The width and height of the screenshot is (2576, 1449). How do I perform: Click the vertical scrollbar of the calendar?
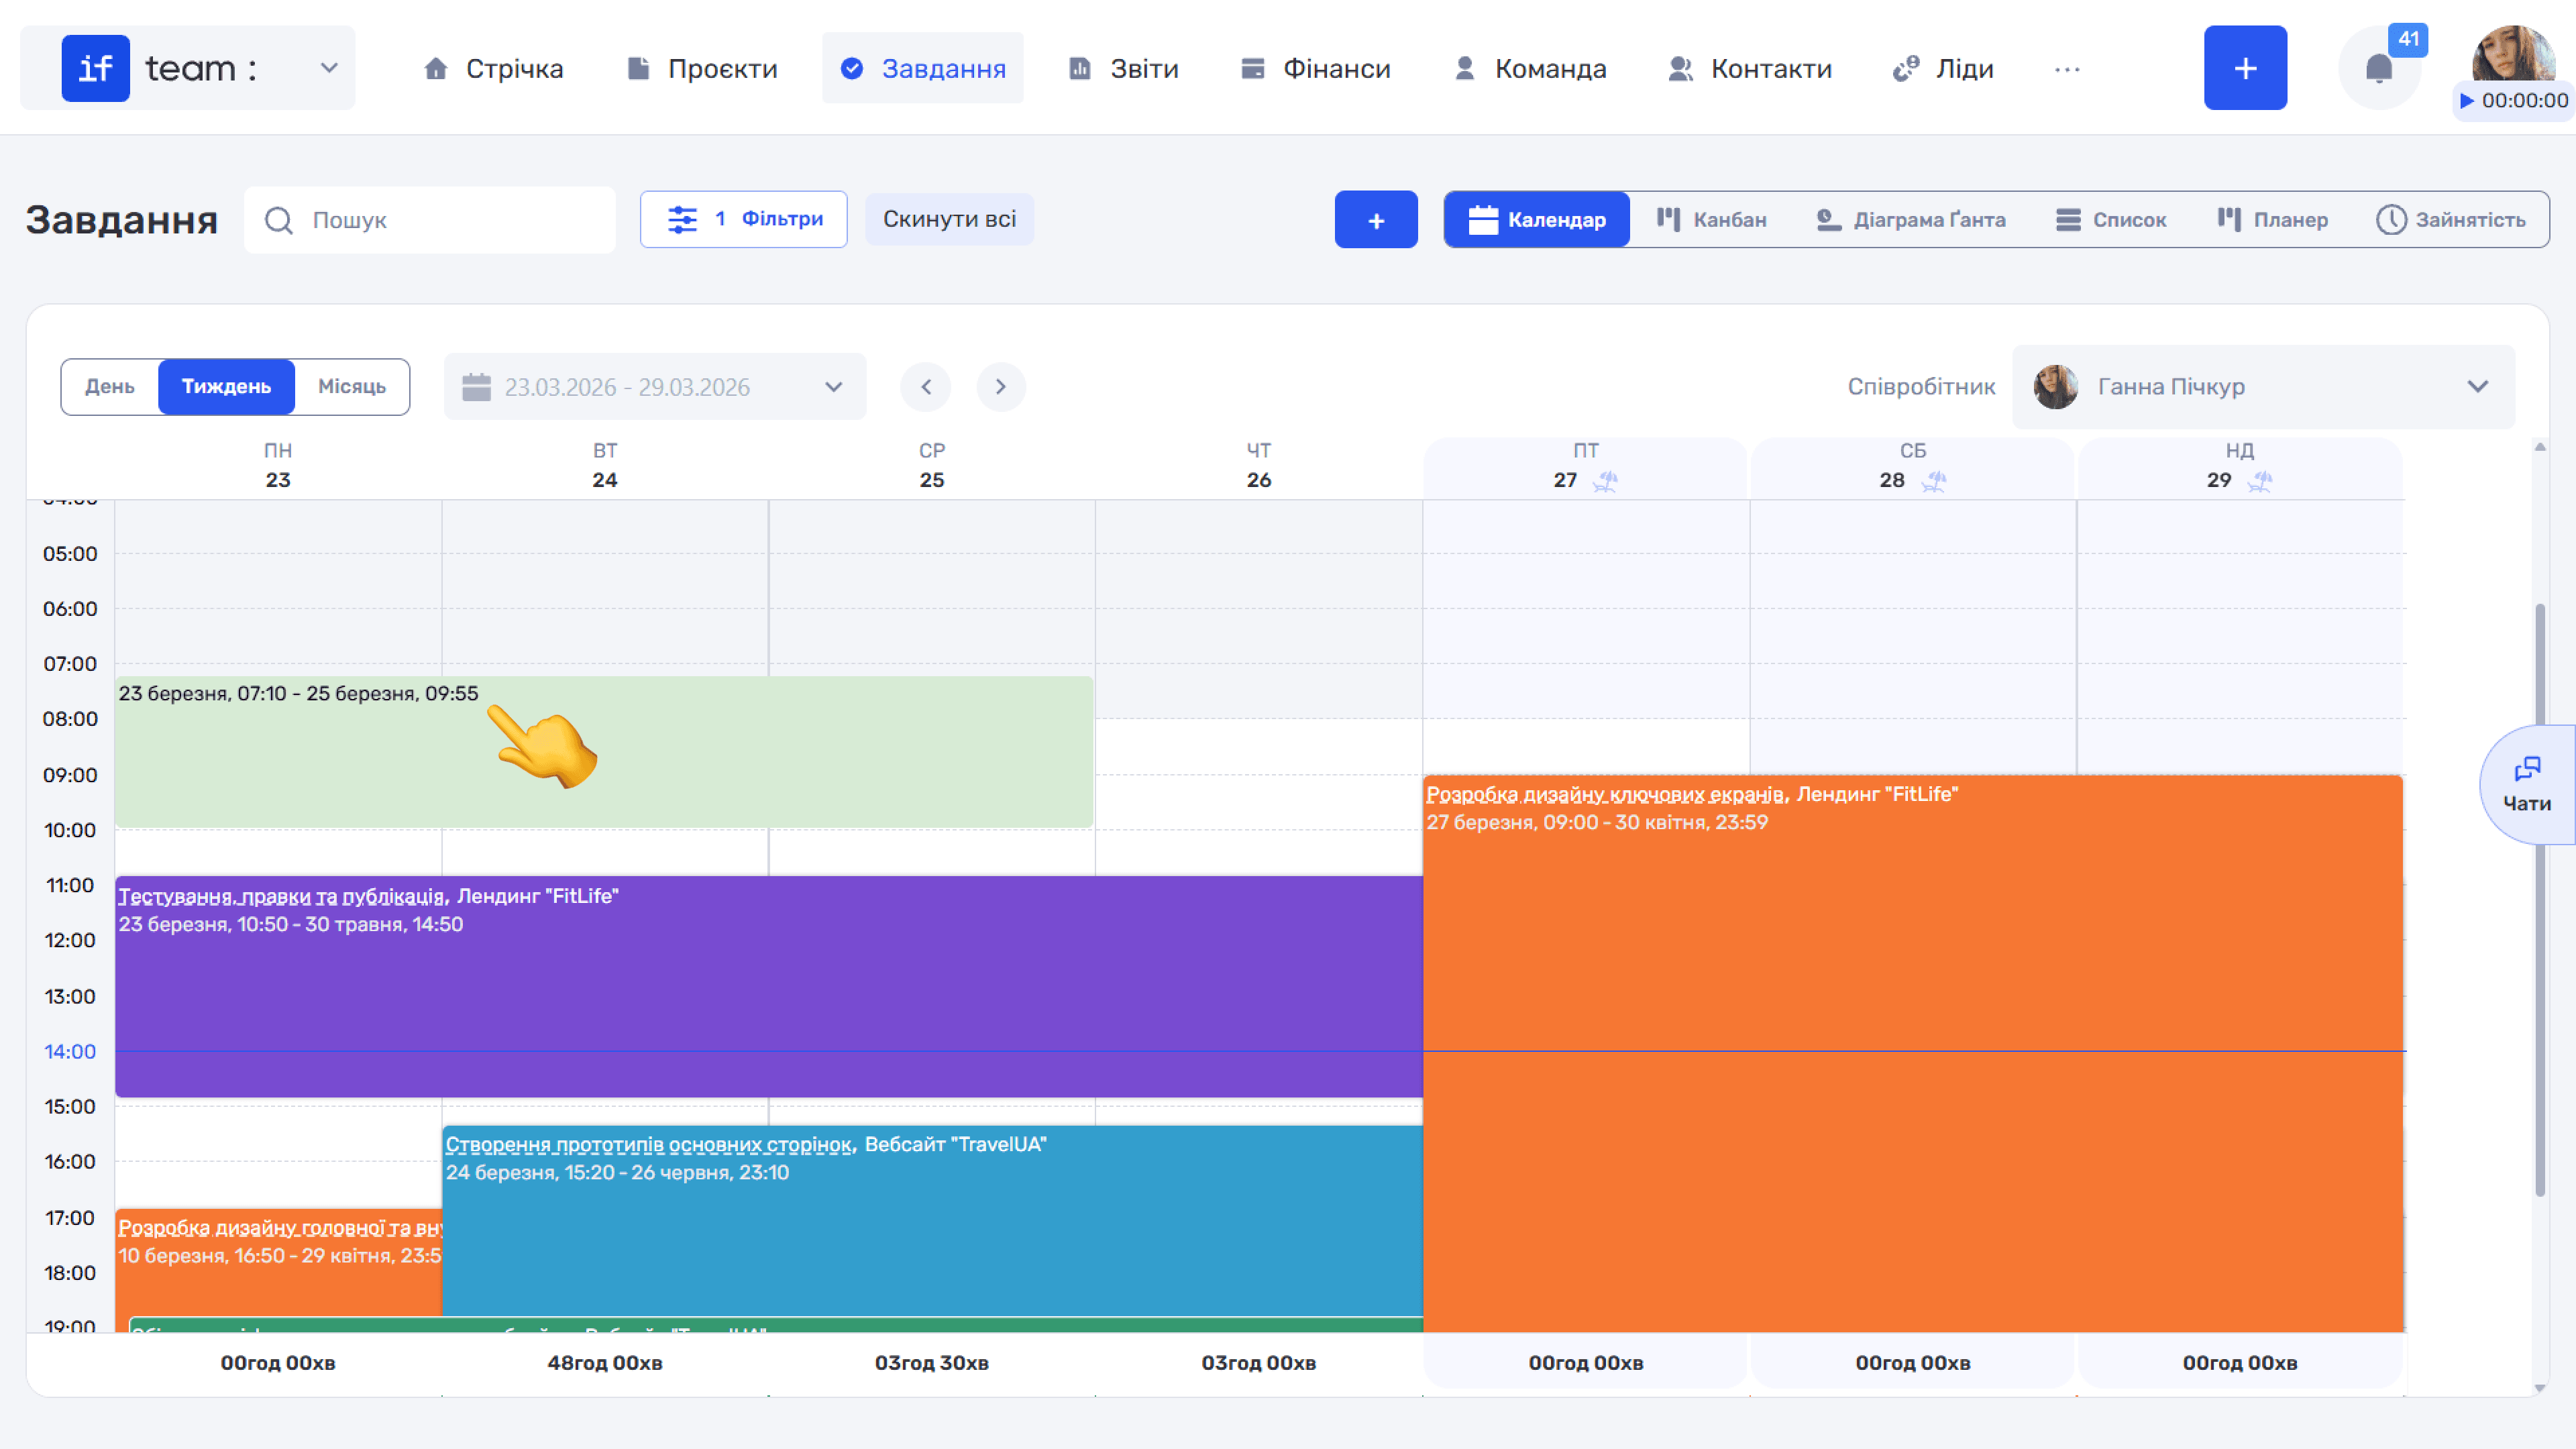(2540, 900)
